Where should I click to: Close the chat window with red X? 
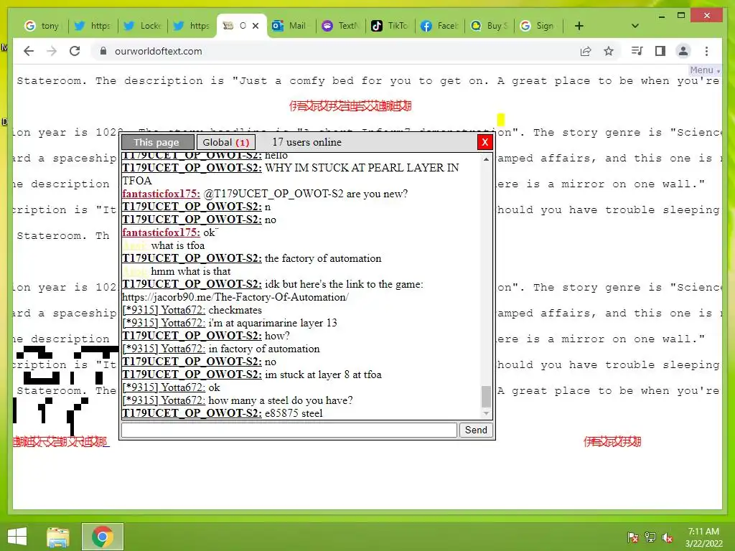pos(484,142)
